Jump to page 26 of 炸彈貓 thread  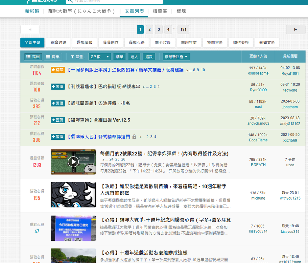123,159
